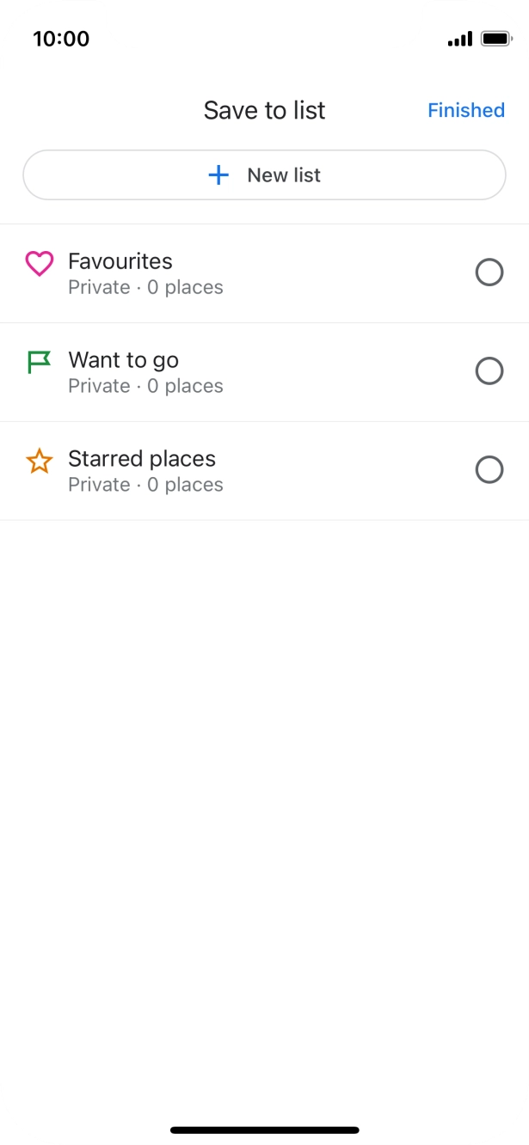Tap the Finished link

[465, 110]
